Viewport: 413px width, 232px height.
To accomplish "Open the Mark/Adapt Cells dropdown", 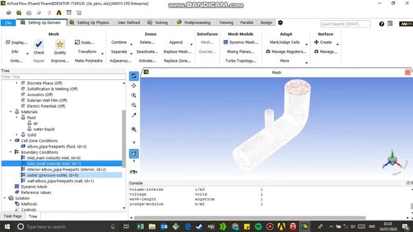I will [x=306, y=44].
